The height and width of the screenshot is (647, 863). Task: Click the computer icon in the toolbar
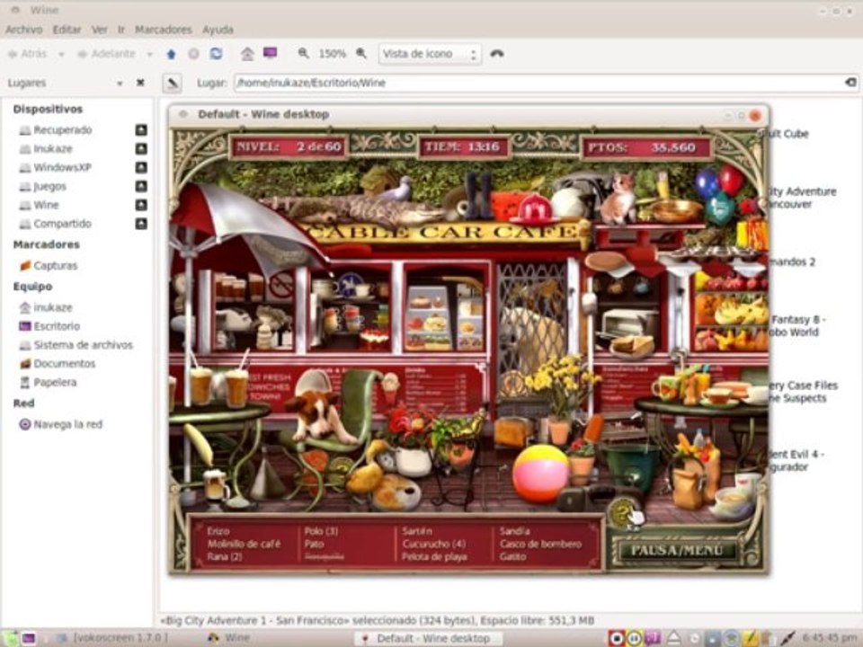coord(270,53)
